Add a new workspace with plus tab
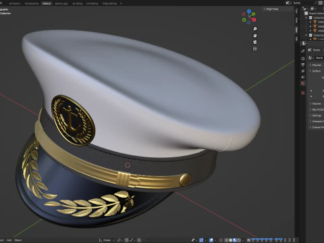Screen dimensions: 324x243 [121, 3]
